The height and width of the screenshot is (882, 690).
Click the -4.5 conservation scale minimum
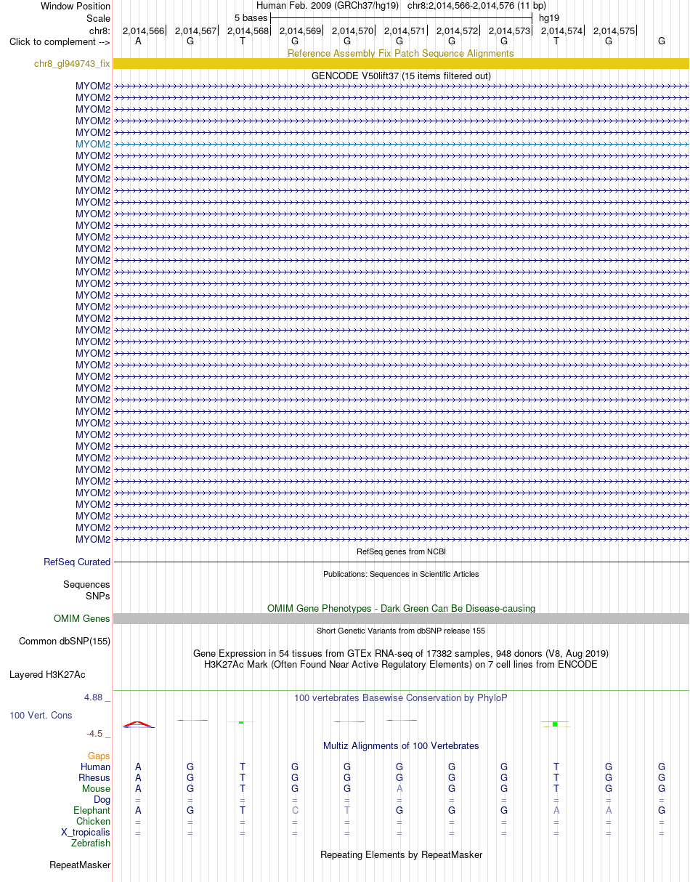click(99, 734)
